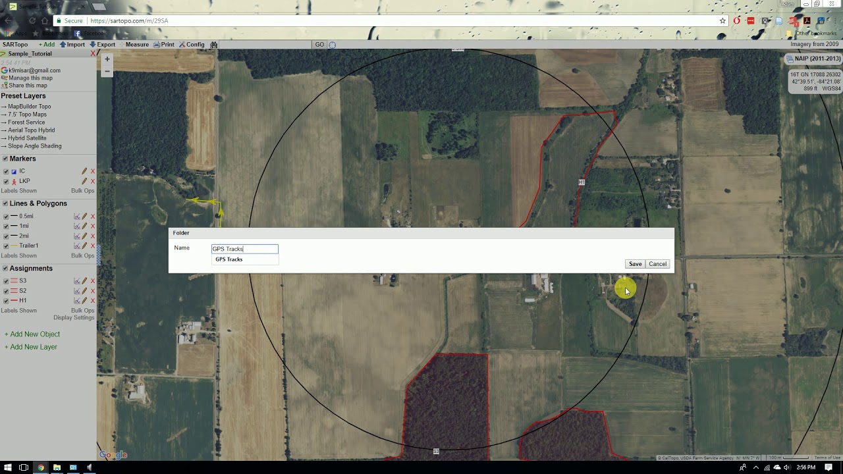Toggle the S3 assignment checkbox
The image size is (843, 474).
click(6, 280)
